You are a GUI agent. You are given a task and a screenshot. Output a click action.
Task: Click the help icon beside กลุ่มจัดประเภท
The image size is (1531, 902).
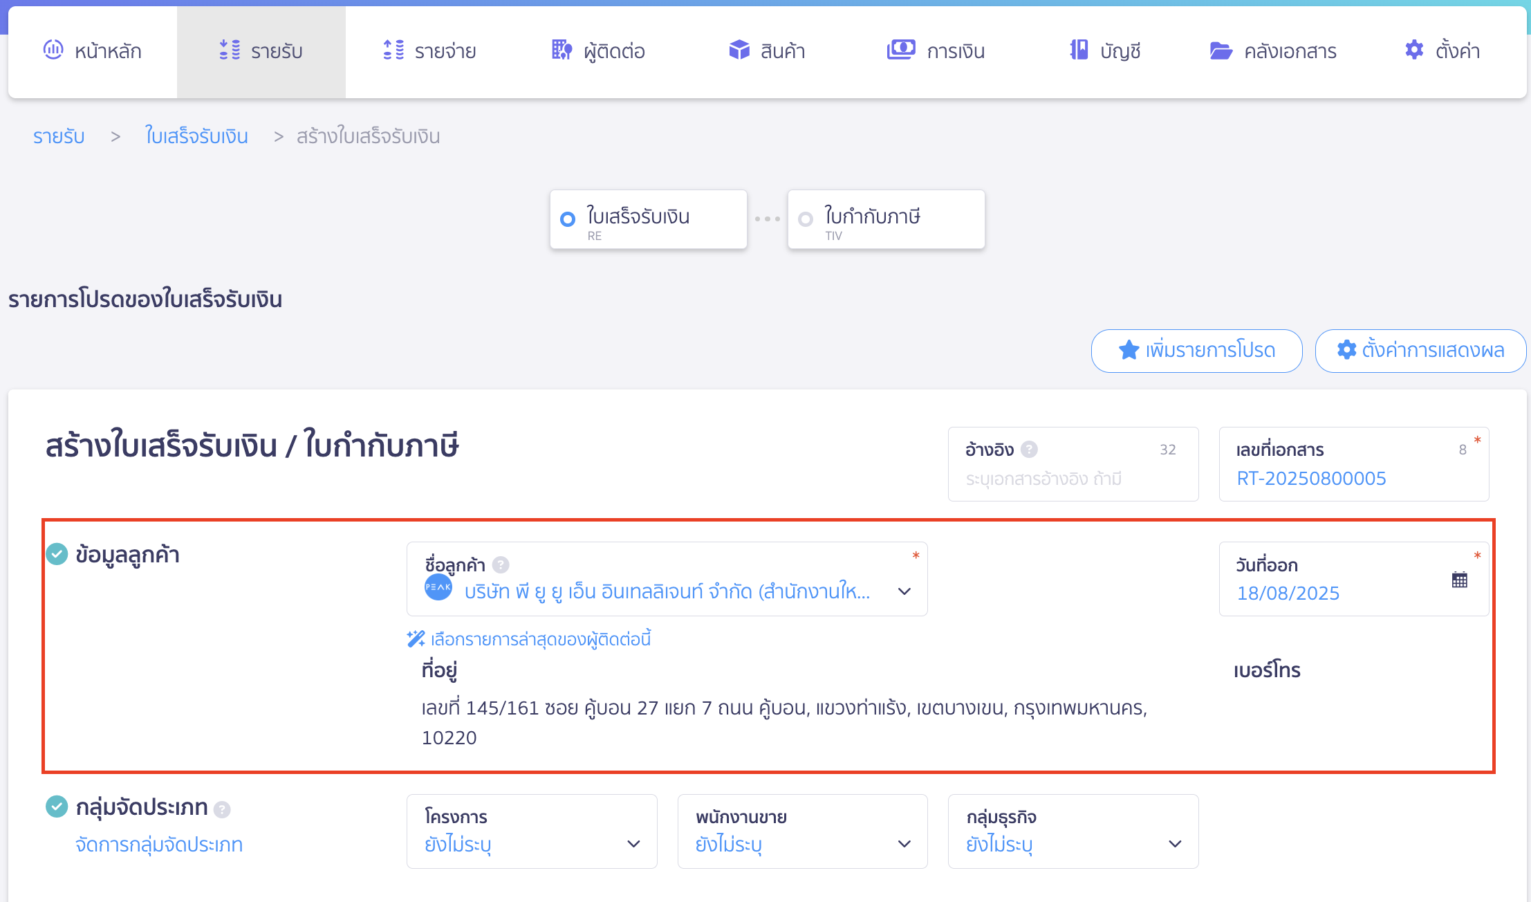[x=222, y=809]
